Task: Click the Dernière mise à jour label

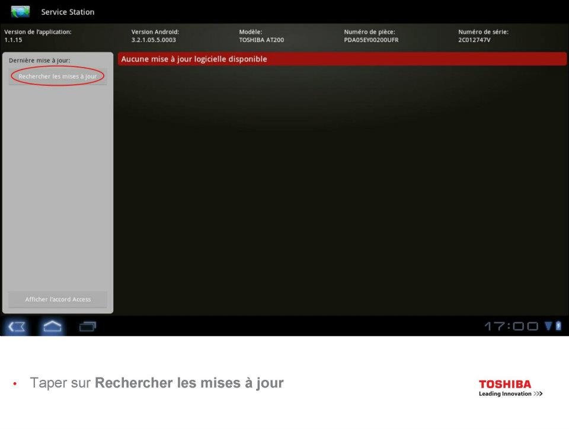Action: click(39, 60)
